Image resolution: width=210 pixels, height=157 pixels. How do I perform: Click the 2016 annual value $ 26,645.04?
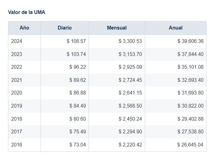pyautogui.click(x=190, y=144)
